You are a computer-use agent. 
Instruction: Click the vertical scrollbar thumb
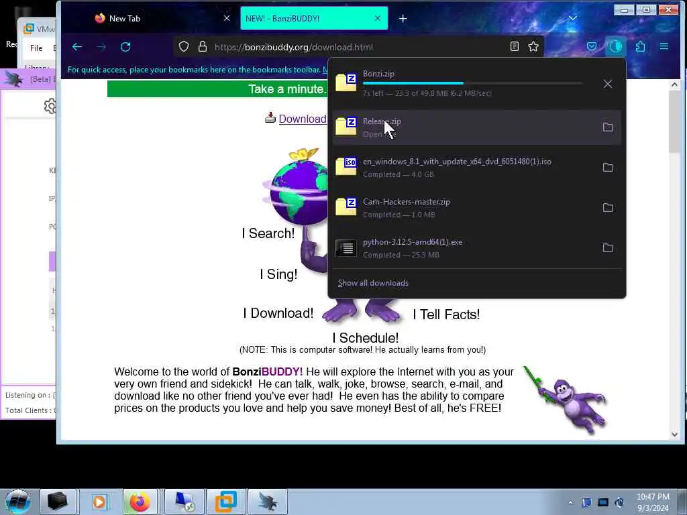pyautogui.click(x=674, y=122)
